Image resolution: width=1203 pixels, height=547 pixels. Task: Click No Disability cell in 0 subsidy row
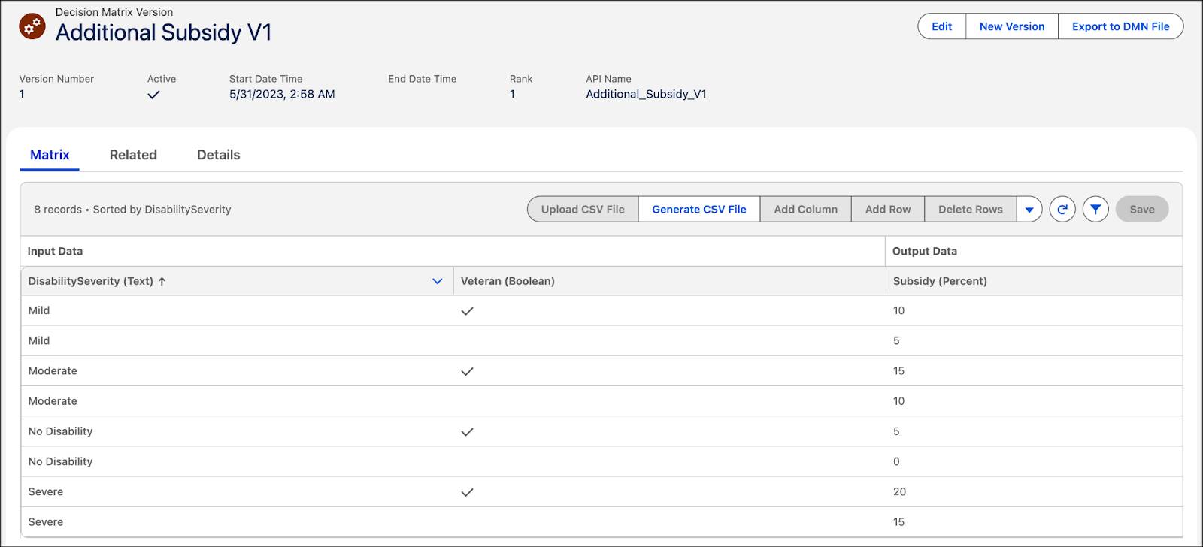point(237,461)
